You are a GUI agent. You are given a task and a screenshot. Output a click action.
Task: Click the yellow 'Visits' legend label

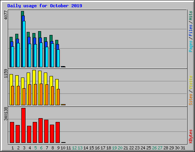tap(191, 83)
